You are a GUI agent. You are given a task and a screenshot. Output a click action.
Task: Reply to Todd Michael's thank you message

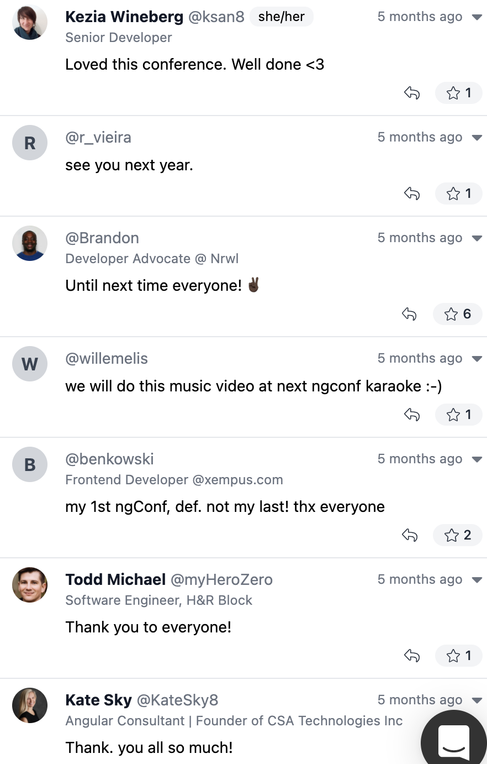[412, 656]
